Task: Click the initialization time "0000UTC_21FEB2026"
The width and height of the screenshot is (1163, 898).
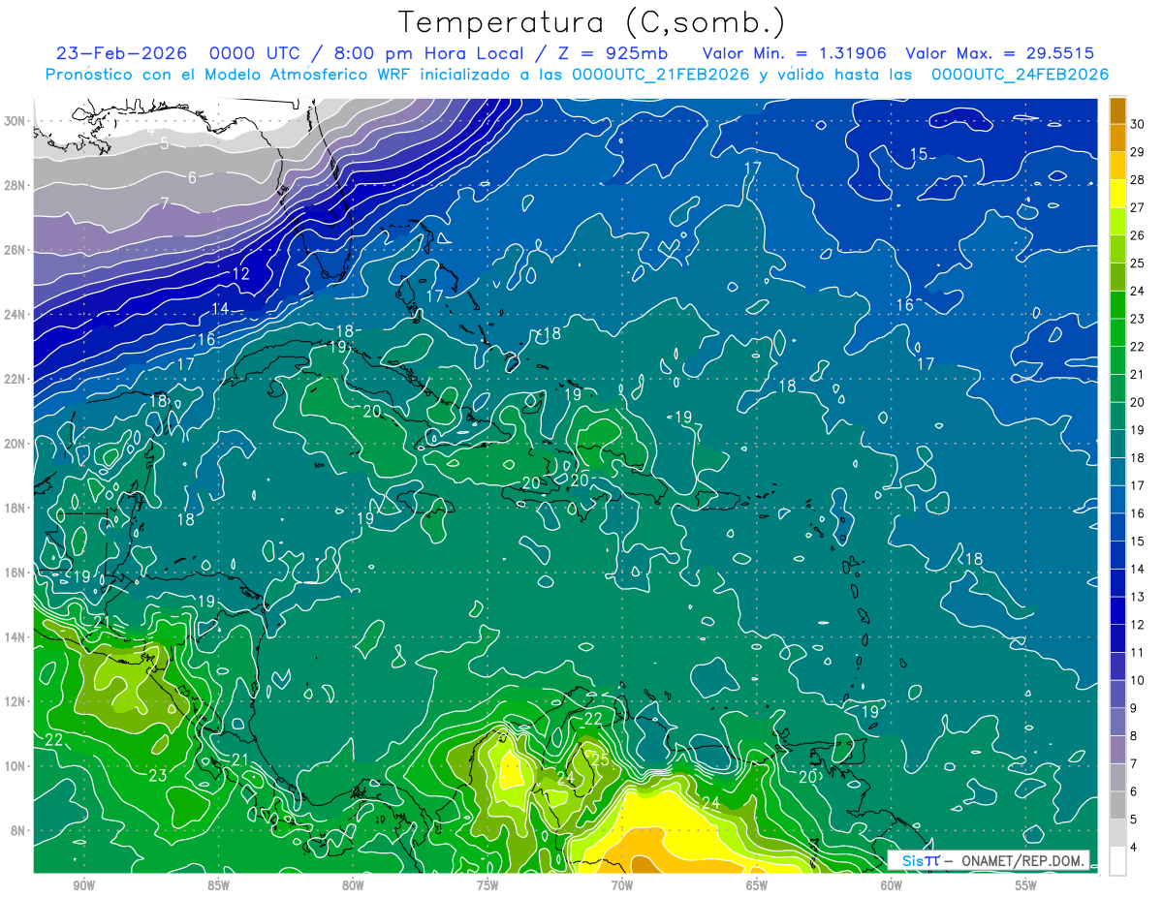Action: point(661,75)
